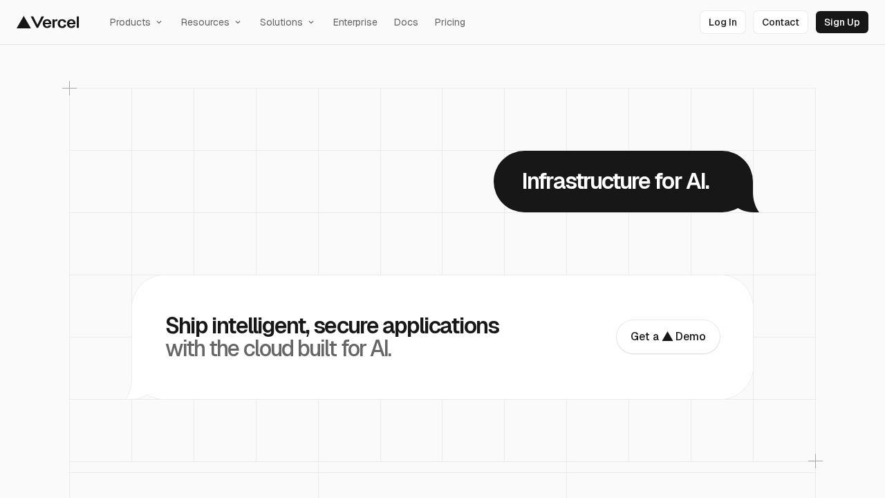Open the Contact page
This screenshot has height=498, width=885.
[x=781, y=22]
